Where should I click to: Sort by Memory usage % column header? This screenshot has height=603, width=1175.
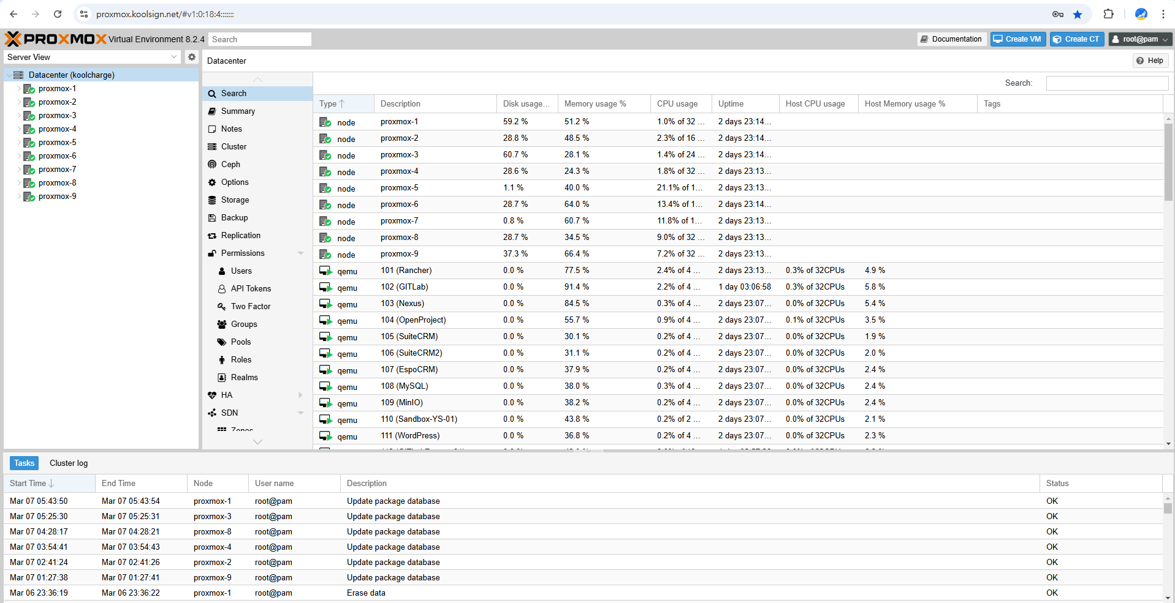click(604, 104)
